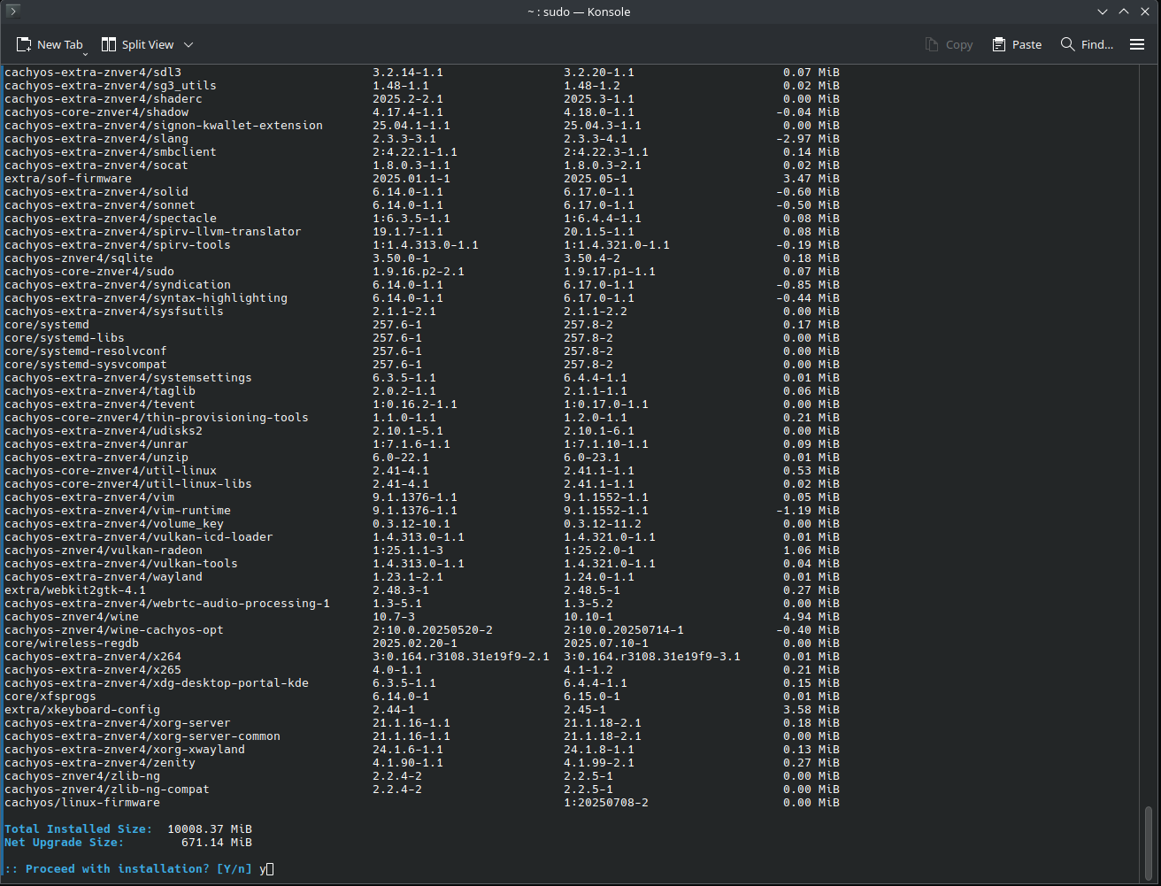
Task: Open the Find search tool
Action: 1087,44
